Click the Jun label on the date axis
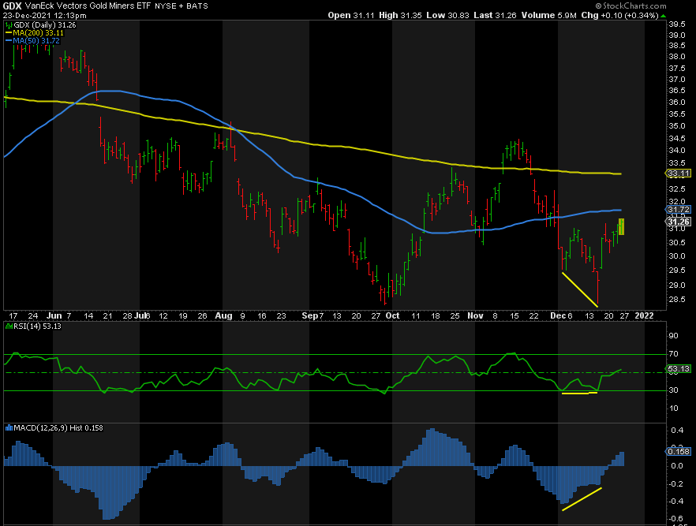Screen dimensions: 696x526 pyautogui.click(x=54, y=315)
